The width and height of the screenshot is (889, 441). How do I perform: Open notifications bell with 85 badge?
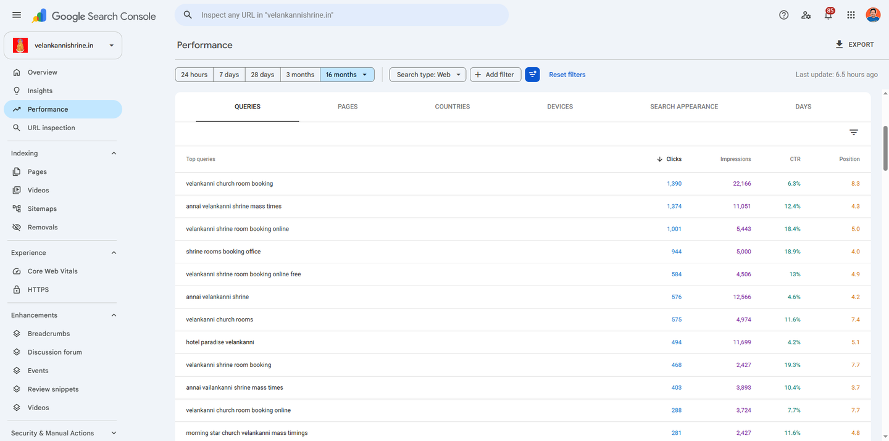828,15
